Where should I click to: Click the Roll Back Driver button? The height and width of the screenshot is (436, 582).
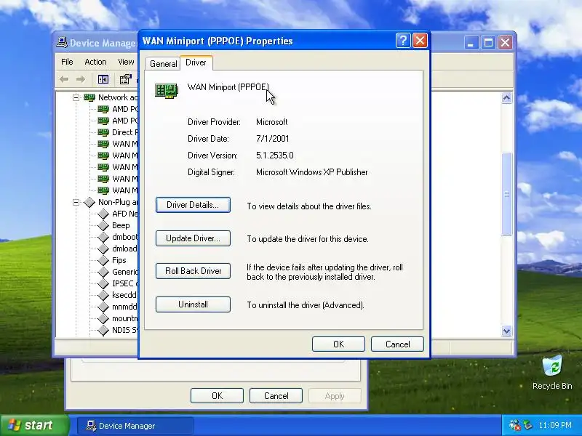[x=193, y=271]
